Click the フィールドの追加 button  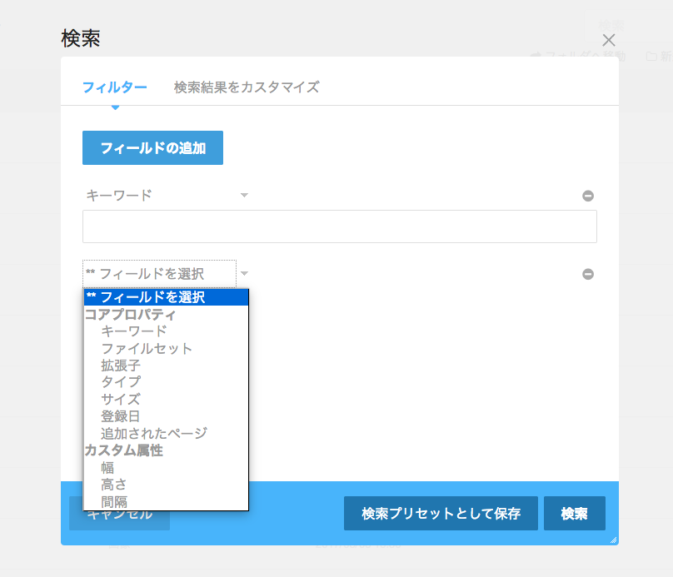(152, 148)
